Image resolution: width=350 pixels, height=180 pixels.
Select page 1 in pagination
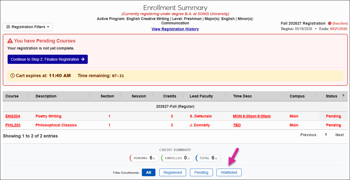(326, 135)
